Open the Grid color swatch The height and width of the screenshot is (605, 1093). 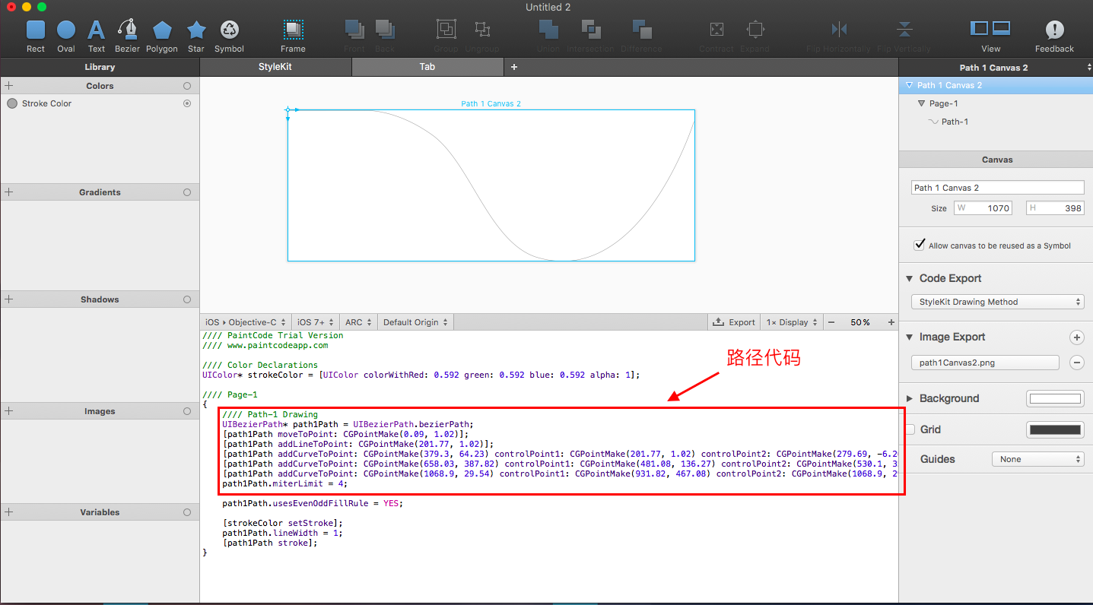(1055, 429)
